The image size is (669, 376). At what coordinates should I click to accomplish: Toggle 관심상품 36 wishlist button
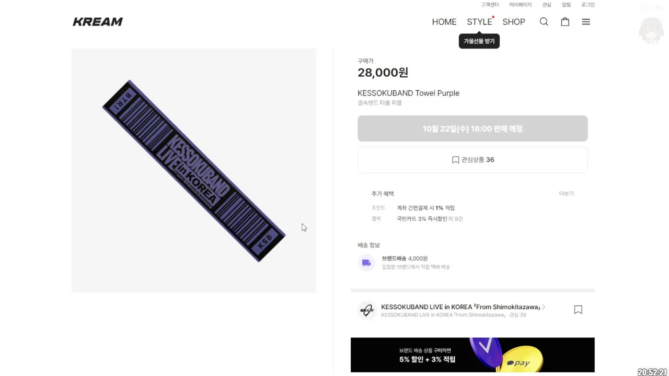(x=472, y=160)
